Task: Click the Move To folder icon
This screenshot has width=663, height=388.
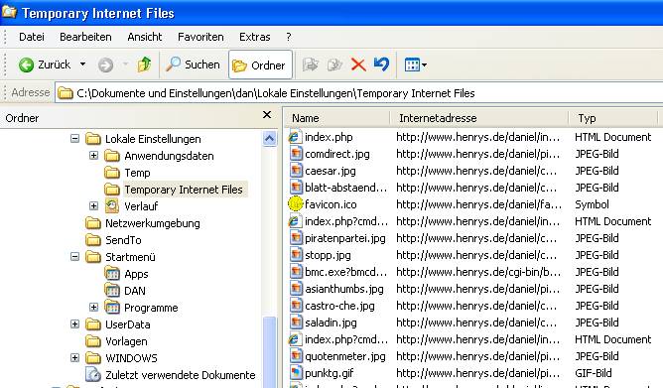Action: pyautogui.click(x=311, y=65)
